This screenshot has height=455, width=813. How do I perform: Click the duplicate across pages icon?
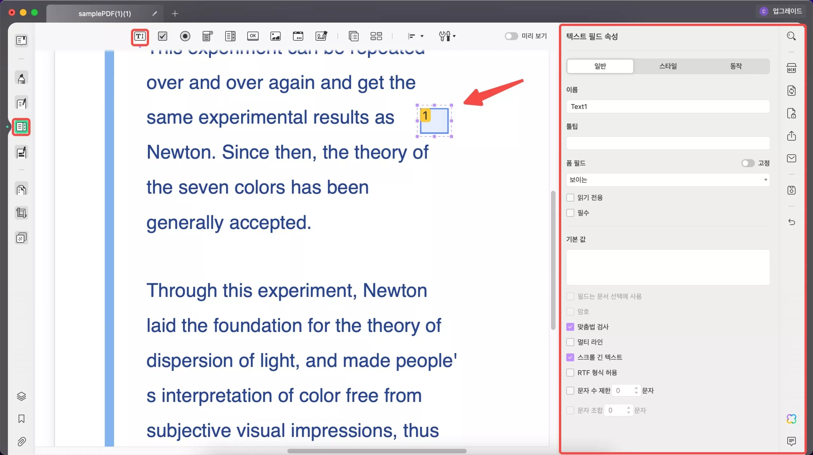coord(353,36)
